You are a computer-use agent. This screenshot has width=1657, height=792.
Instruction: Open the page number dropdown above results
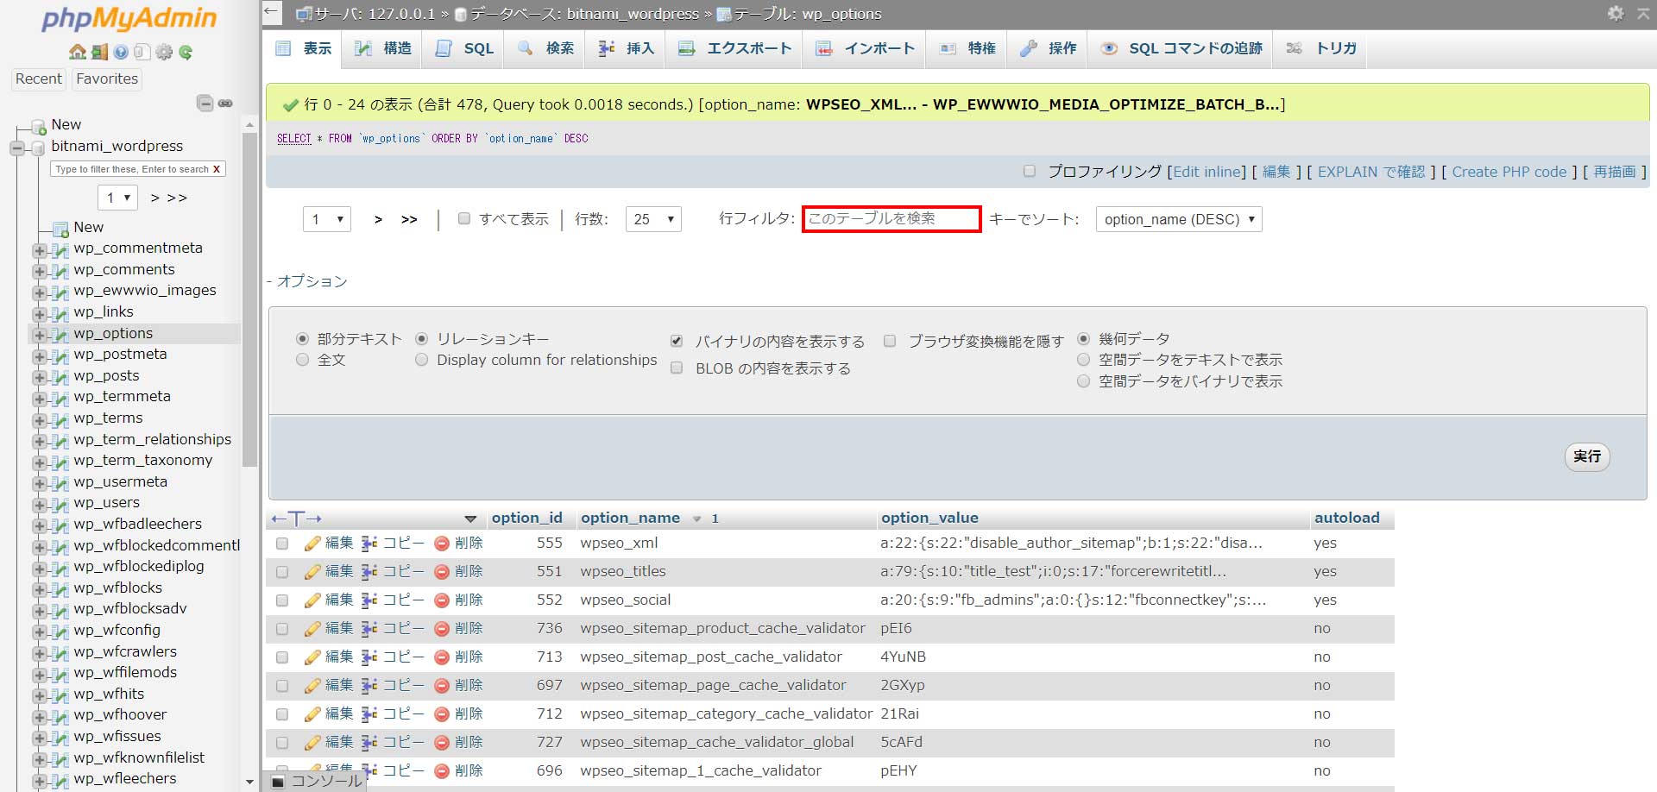click(x=326, y=219)
